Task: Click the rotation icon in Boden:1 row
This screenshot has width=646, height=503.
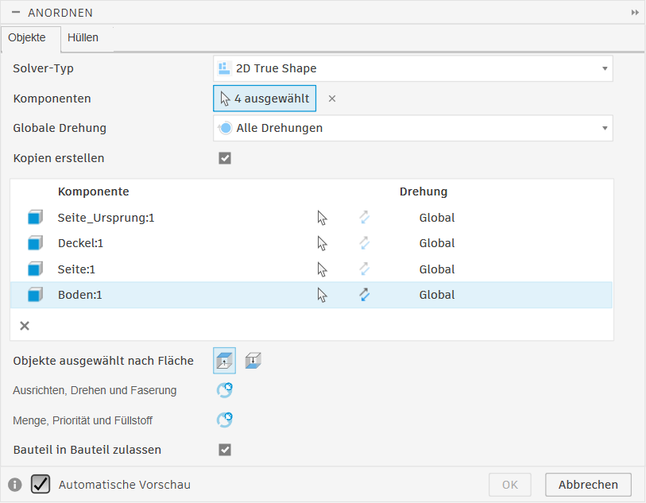Action: coord(364,295)
